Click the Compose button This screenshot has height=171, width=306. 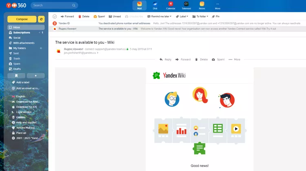point(22,19)
